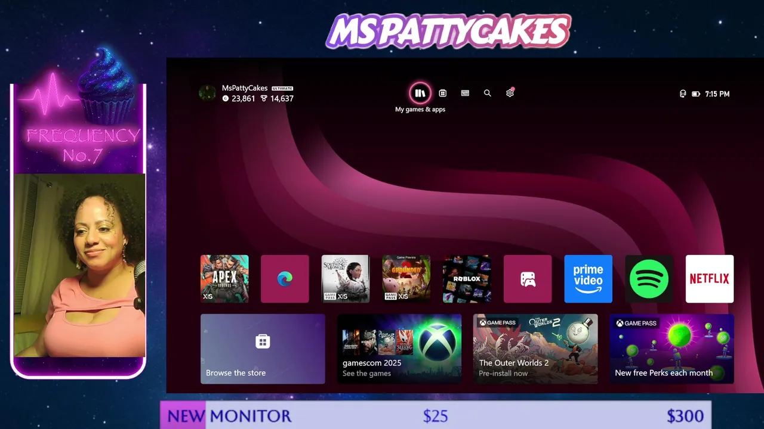This screenshot has width=764, height=429.
Task: Open New free Perks each month card
Action: coord(671,349)
